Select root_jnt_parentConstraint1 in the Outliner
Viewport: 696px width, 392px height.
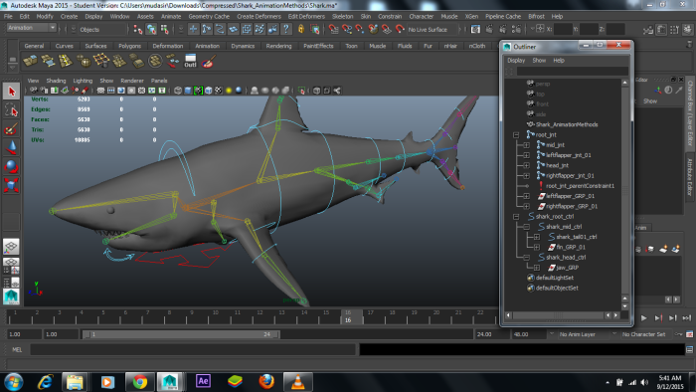[580, 186]
